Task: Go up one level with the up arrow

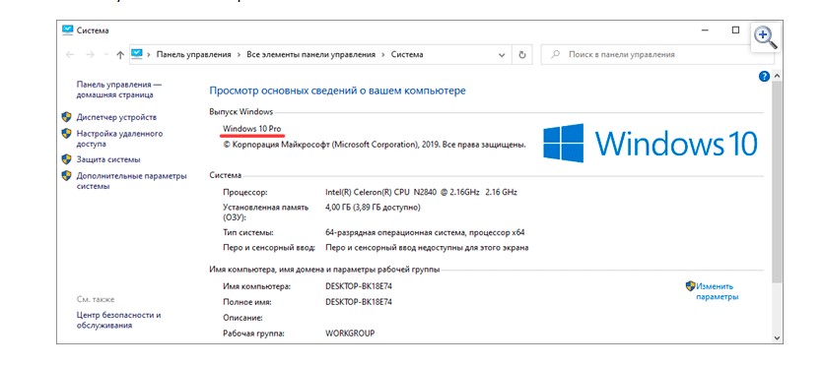Action: (120, 54)
